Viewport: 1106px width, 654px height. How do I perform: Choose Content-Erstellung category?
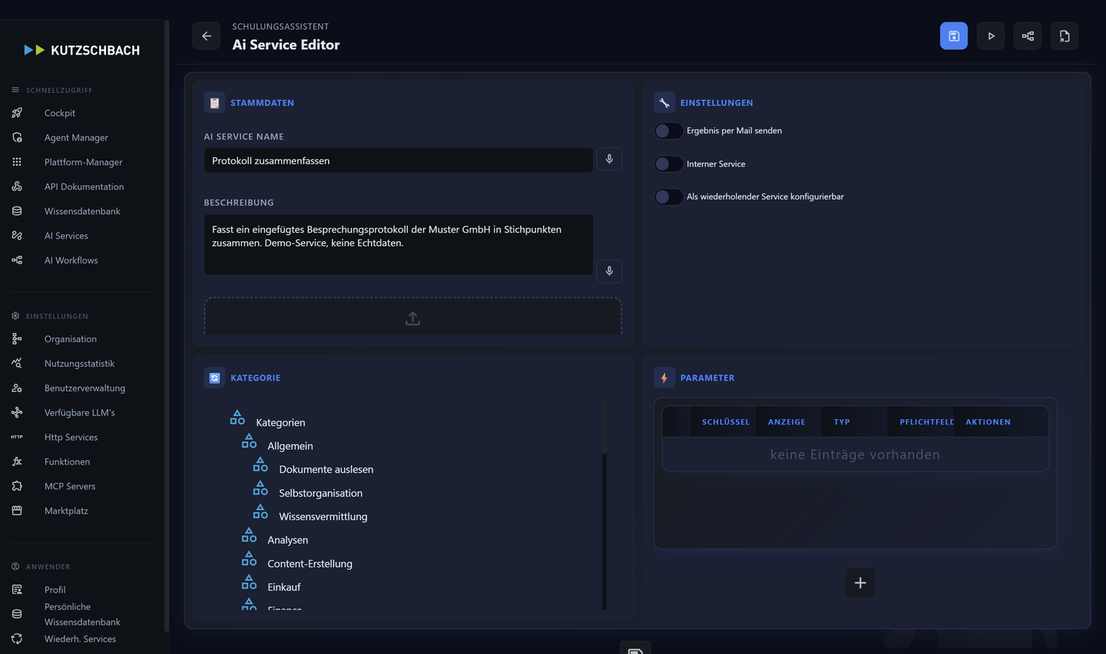(x=310, y=563)
